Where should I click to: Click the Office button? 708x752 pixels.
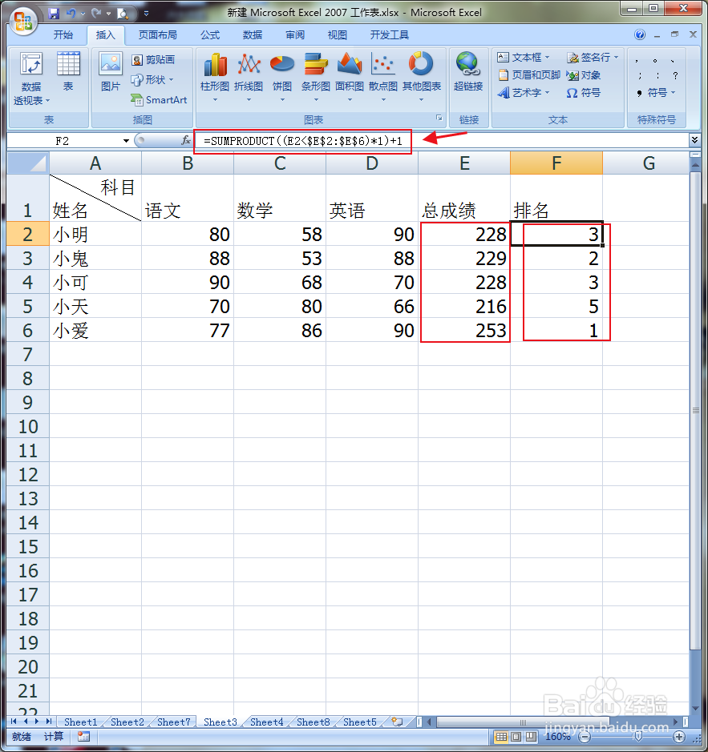22,22
